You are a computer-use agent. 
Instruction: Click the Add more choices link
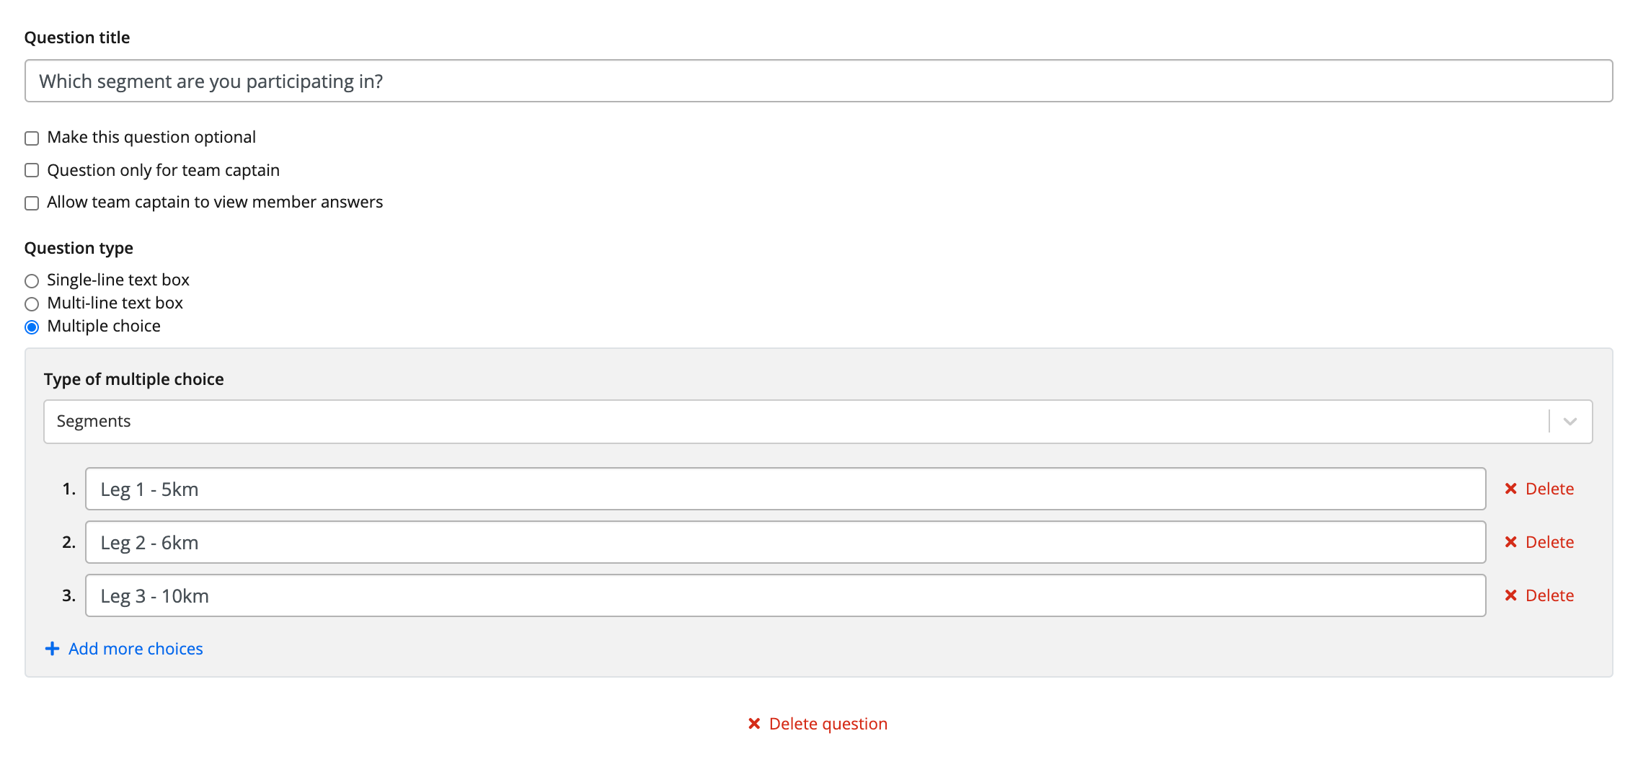point(136,649)
